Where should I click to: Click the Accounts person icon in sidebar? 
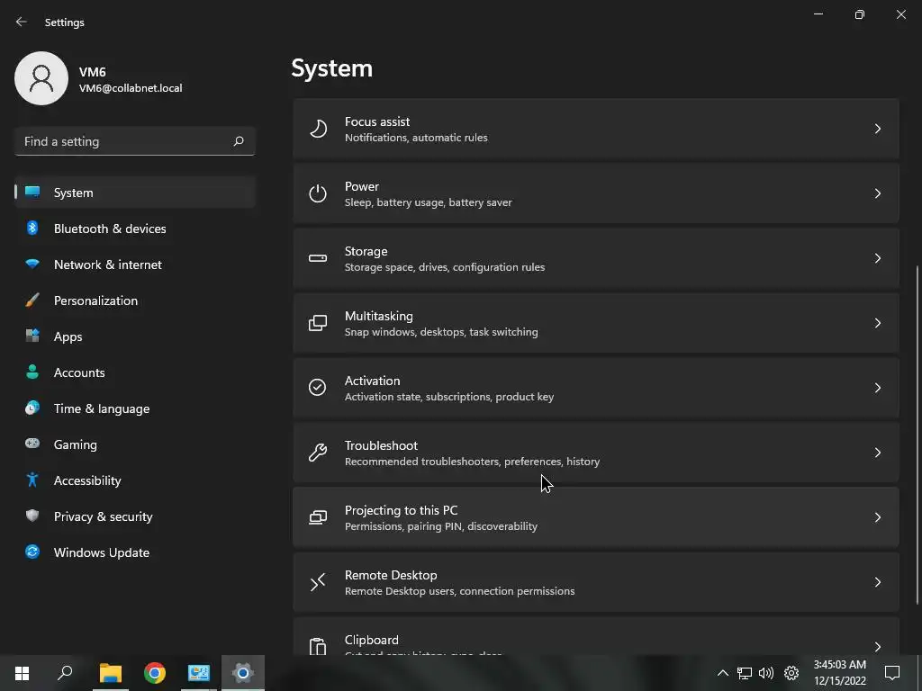32,372
